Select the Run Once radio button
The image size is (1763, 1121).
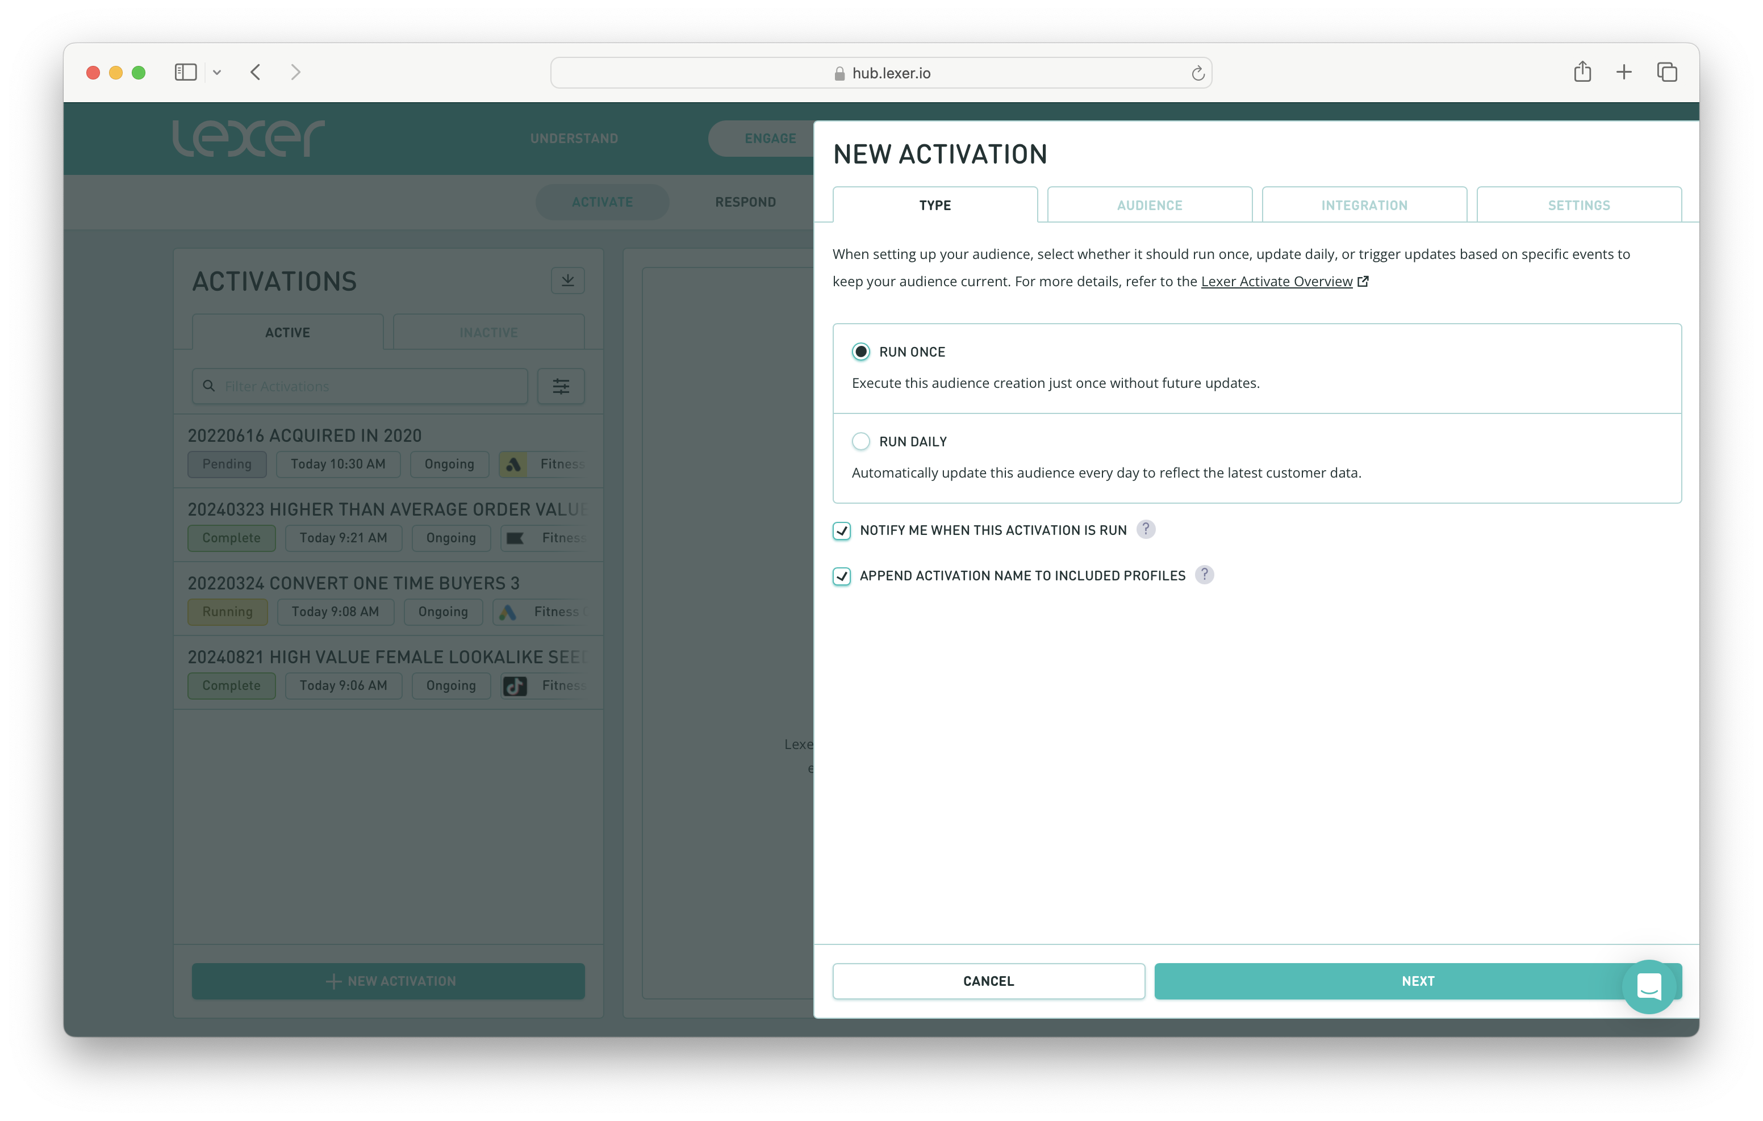pyautogui.click(x=861, y=352)
